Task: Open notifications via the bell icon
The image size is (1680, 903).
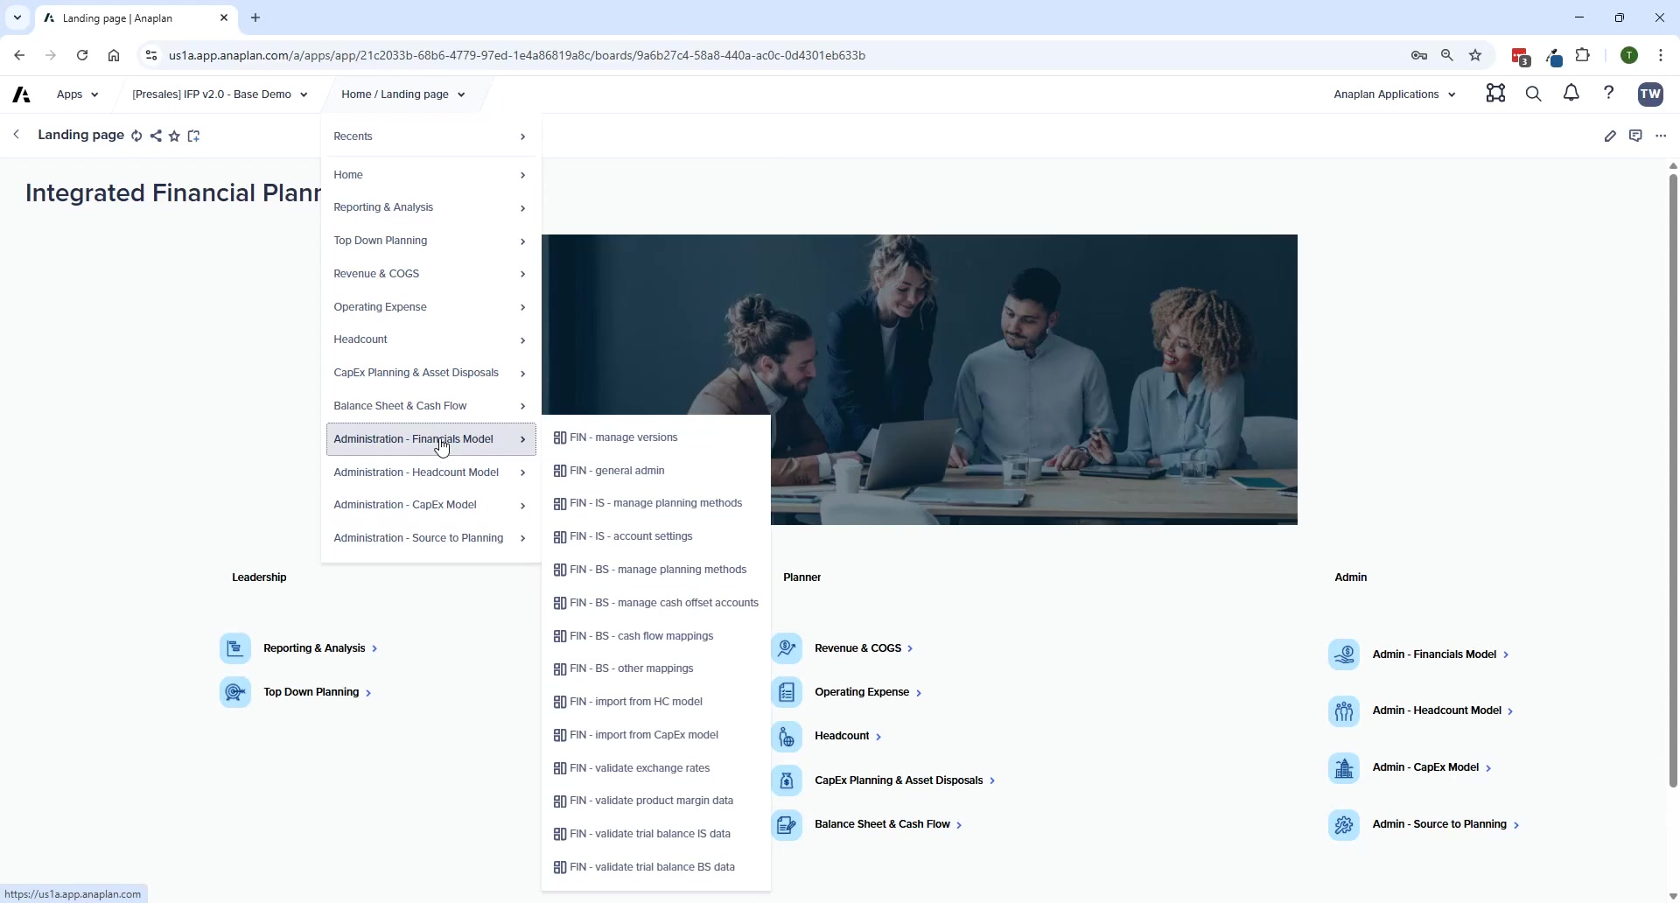Action: click(1570, 94)
